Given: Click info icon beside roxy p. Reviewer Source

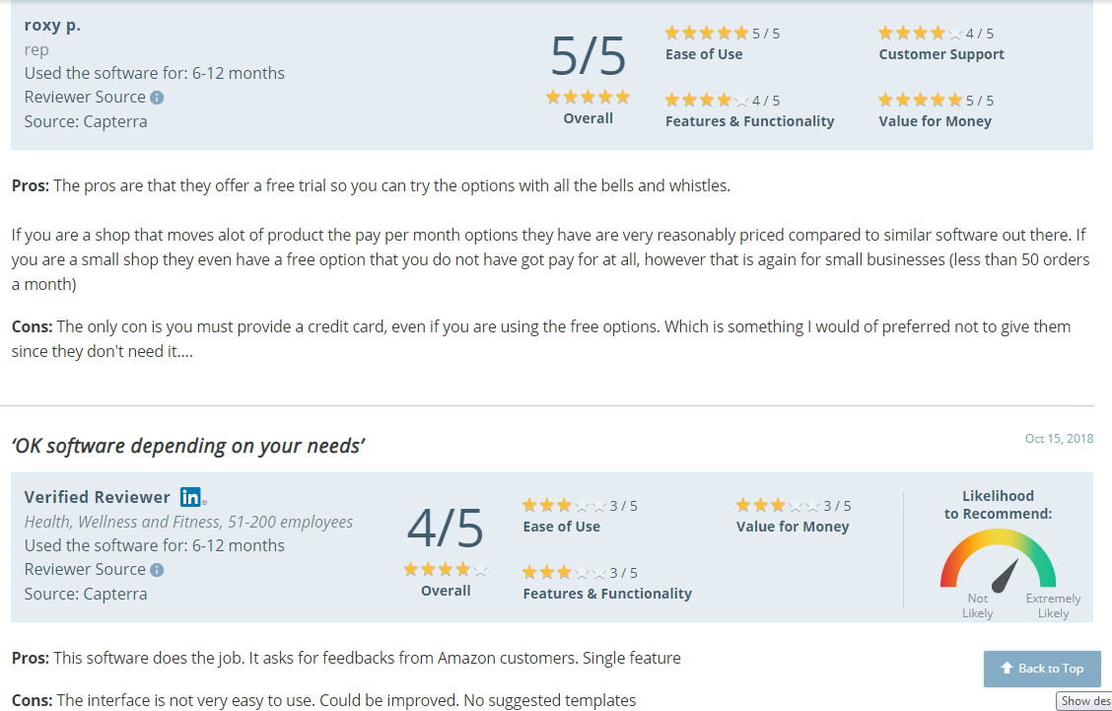Looking at the screenshot, I should 157,98.
